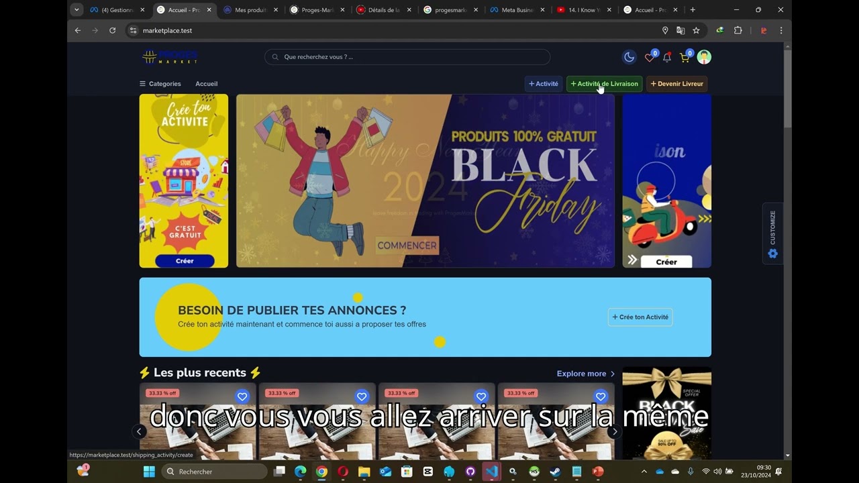Open the user avatar menu

(704, 57)
